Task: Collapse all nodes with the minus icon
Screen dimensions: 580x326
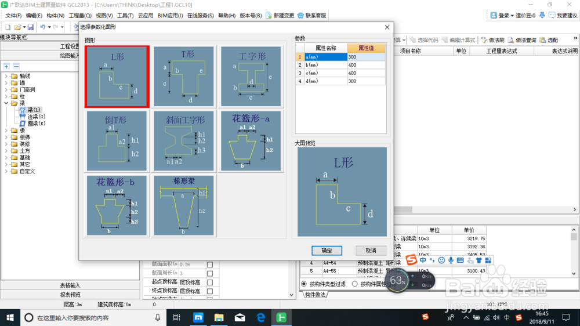Action: [16, 66]
